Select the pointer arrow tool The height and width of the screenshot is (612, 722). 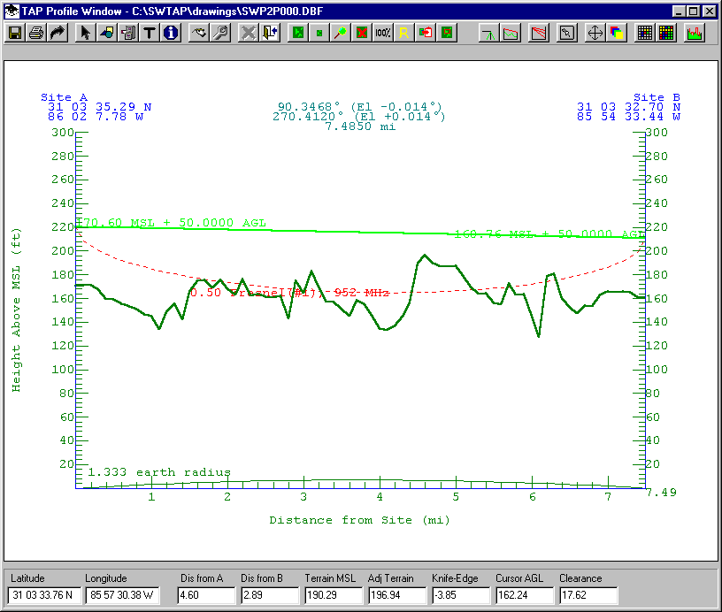(85, 33)
